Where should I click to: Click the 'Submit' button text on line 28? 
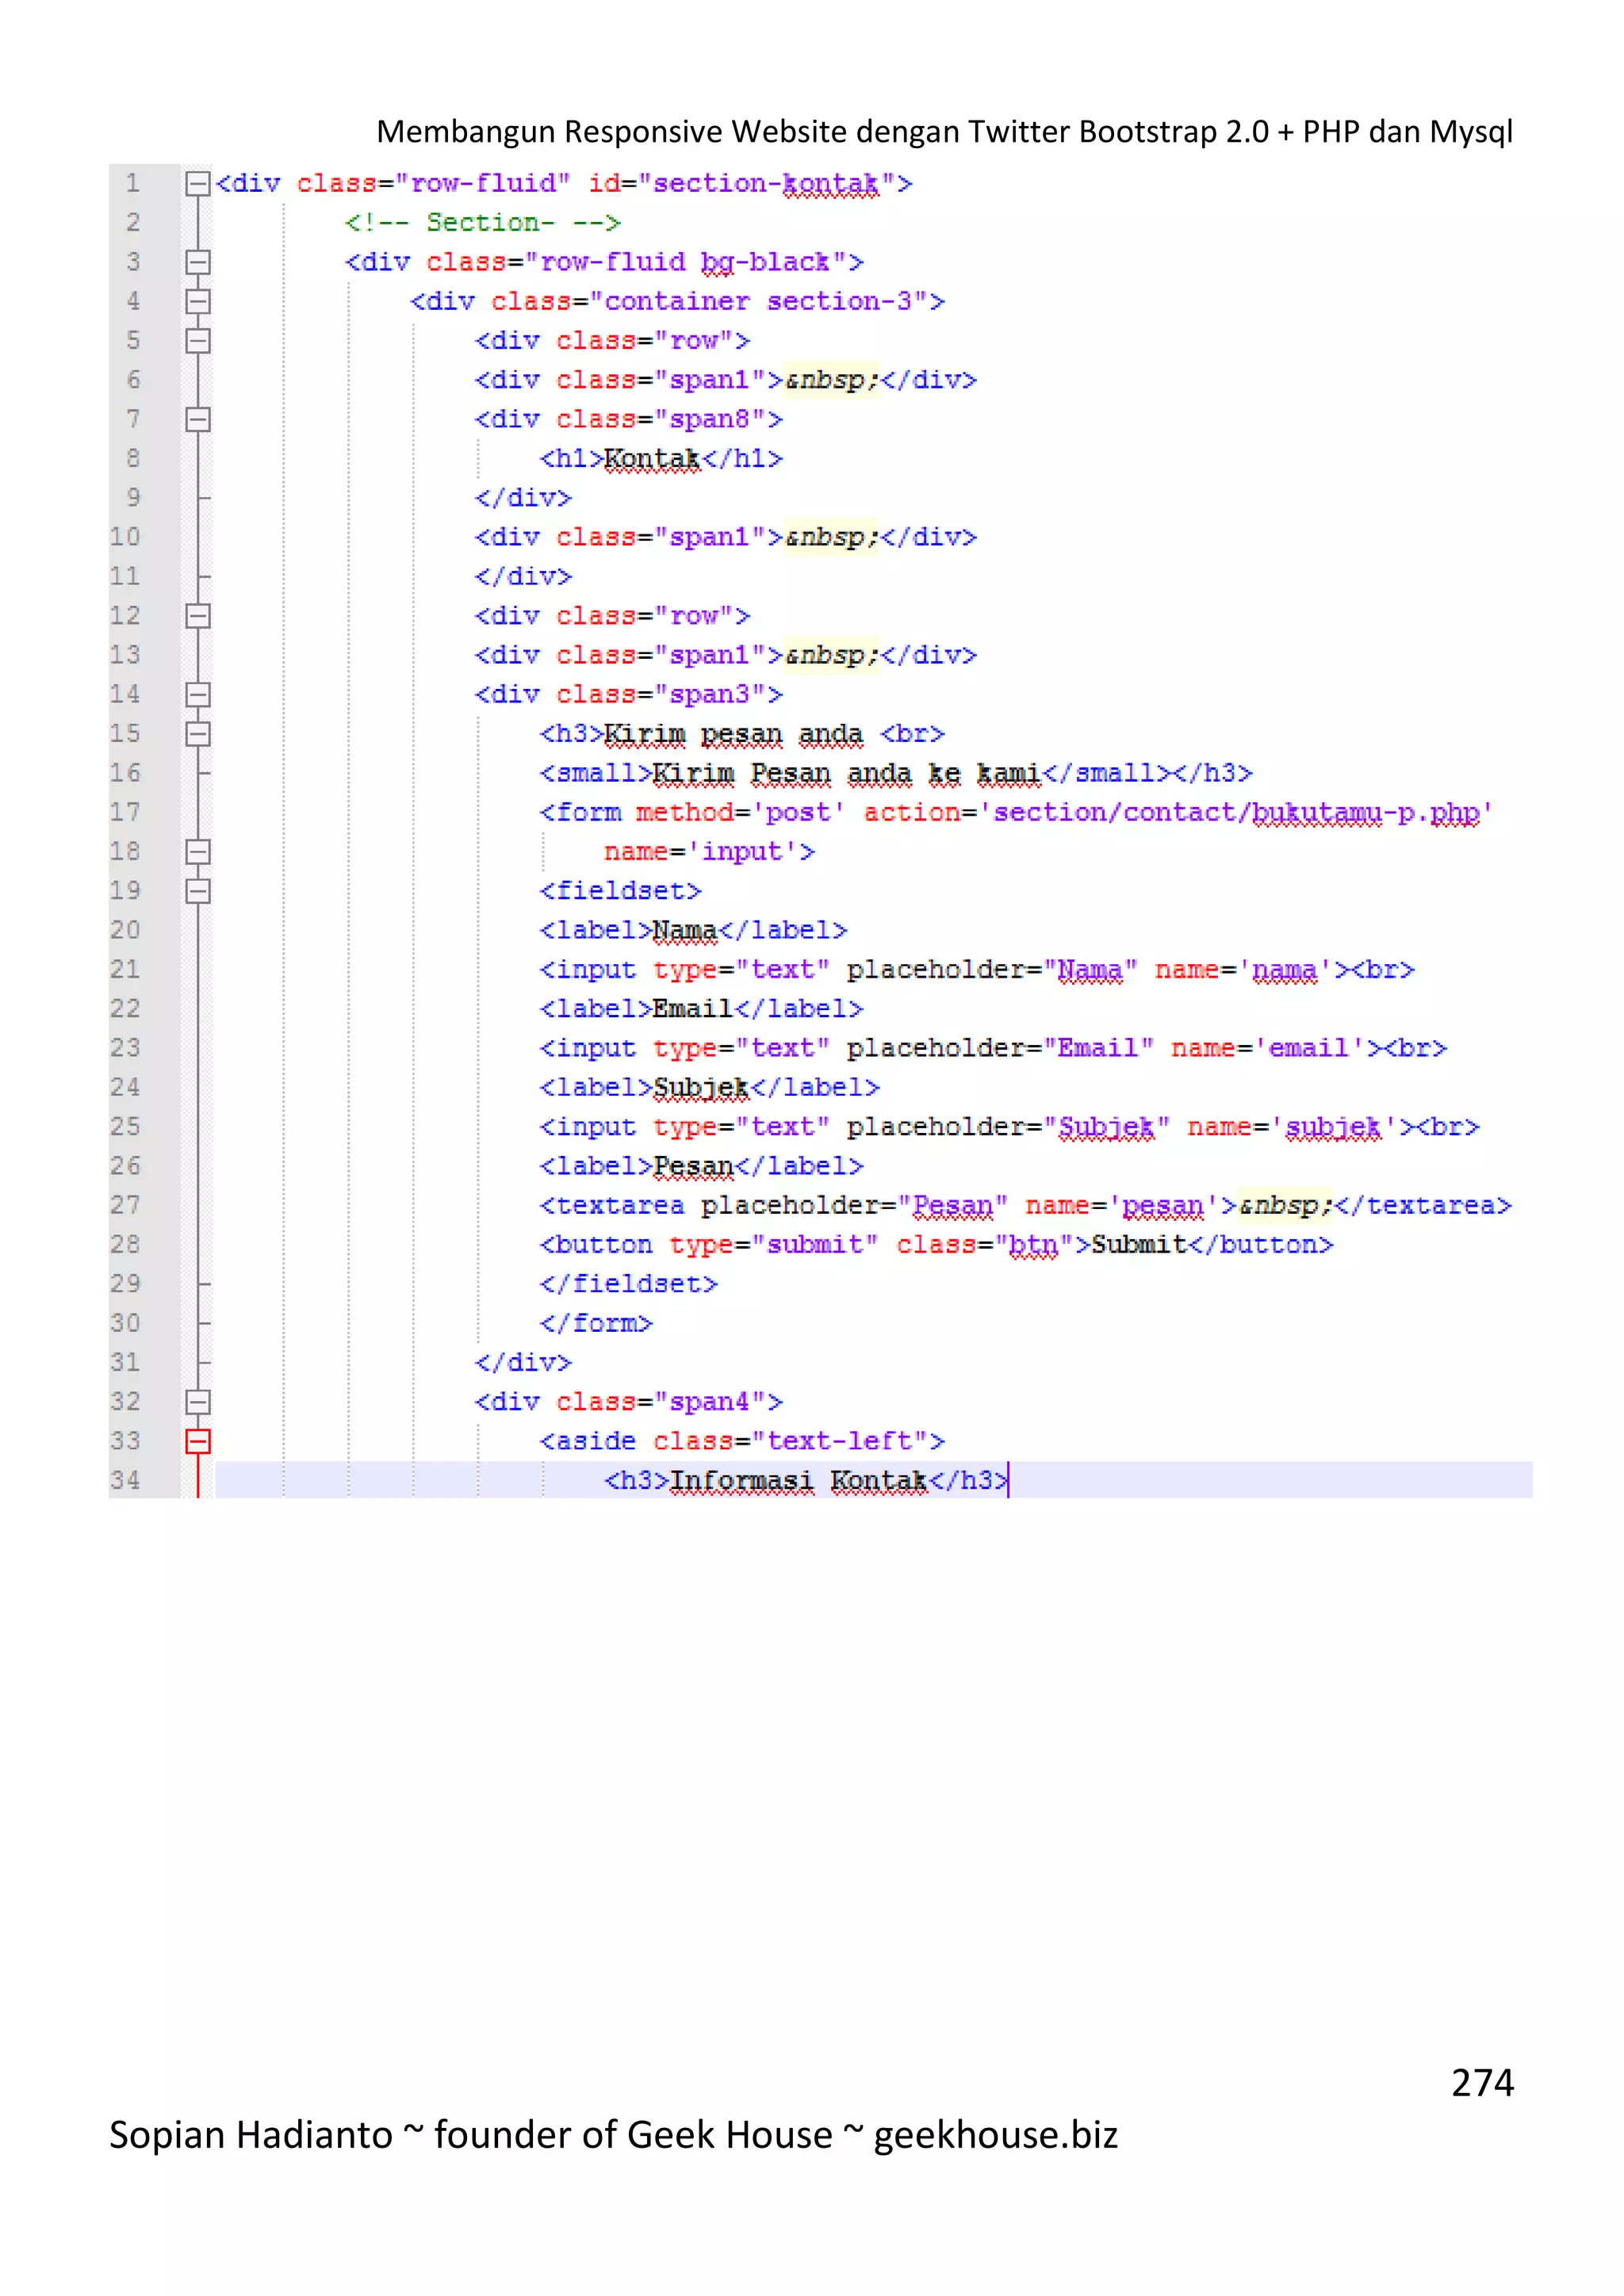[1139, 1245]
